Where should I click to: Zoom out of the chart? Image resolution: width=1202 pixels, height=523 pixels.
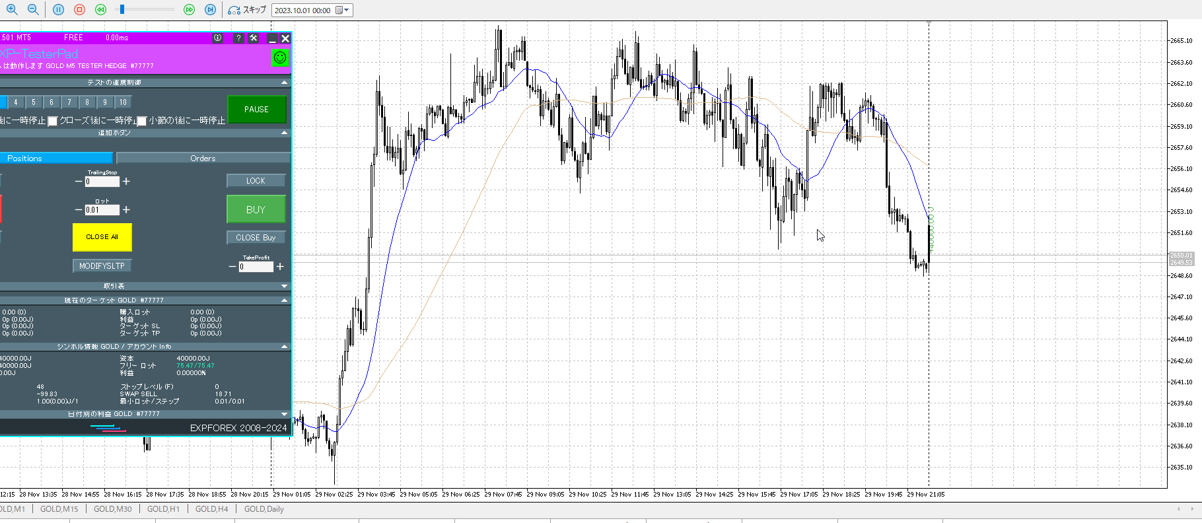tap(32, 10)
